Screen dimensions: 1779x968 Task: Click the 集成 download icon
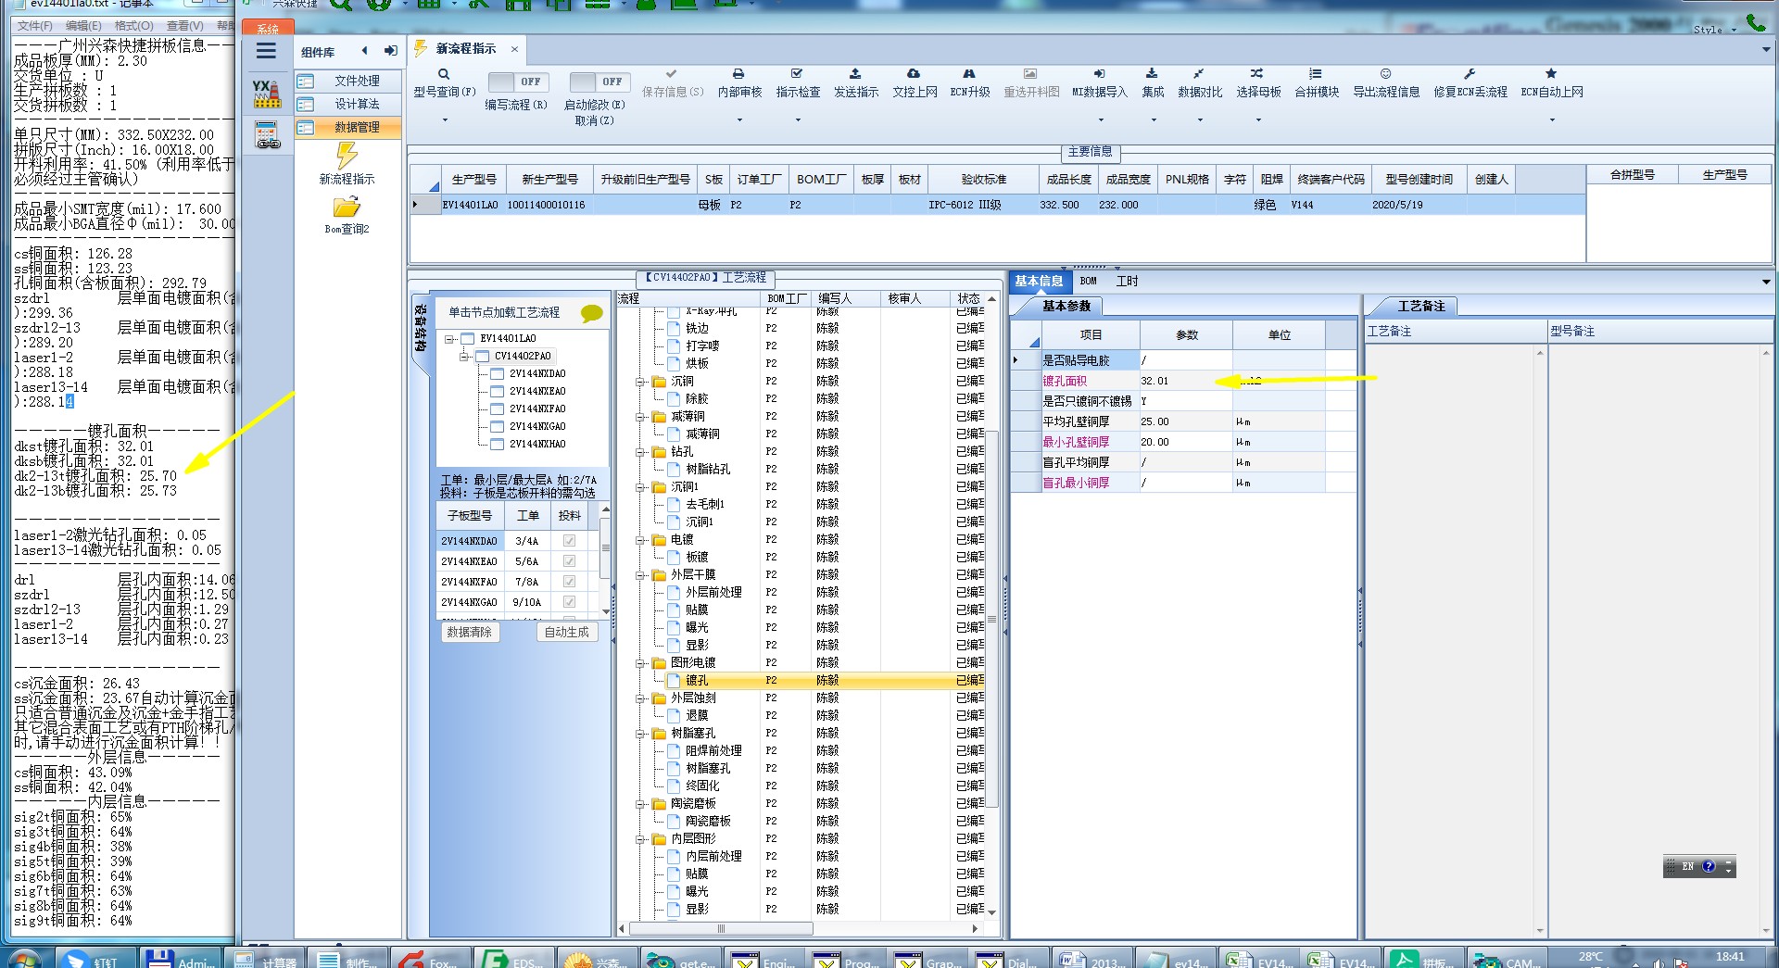coord(1152,73)
